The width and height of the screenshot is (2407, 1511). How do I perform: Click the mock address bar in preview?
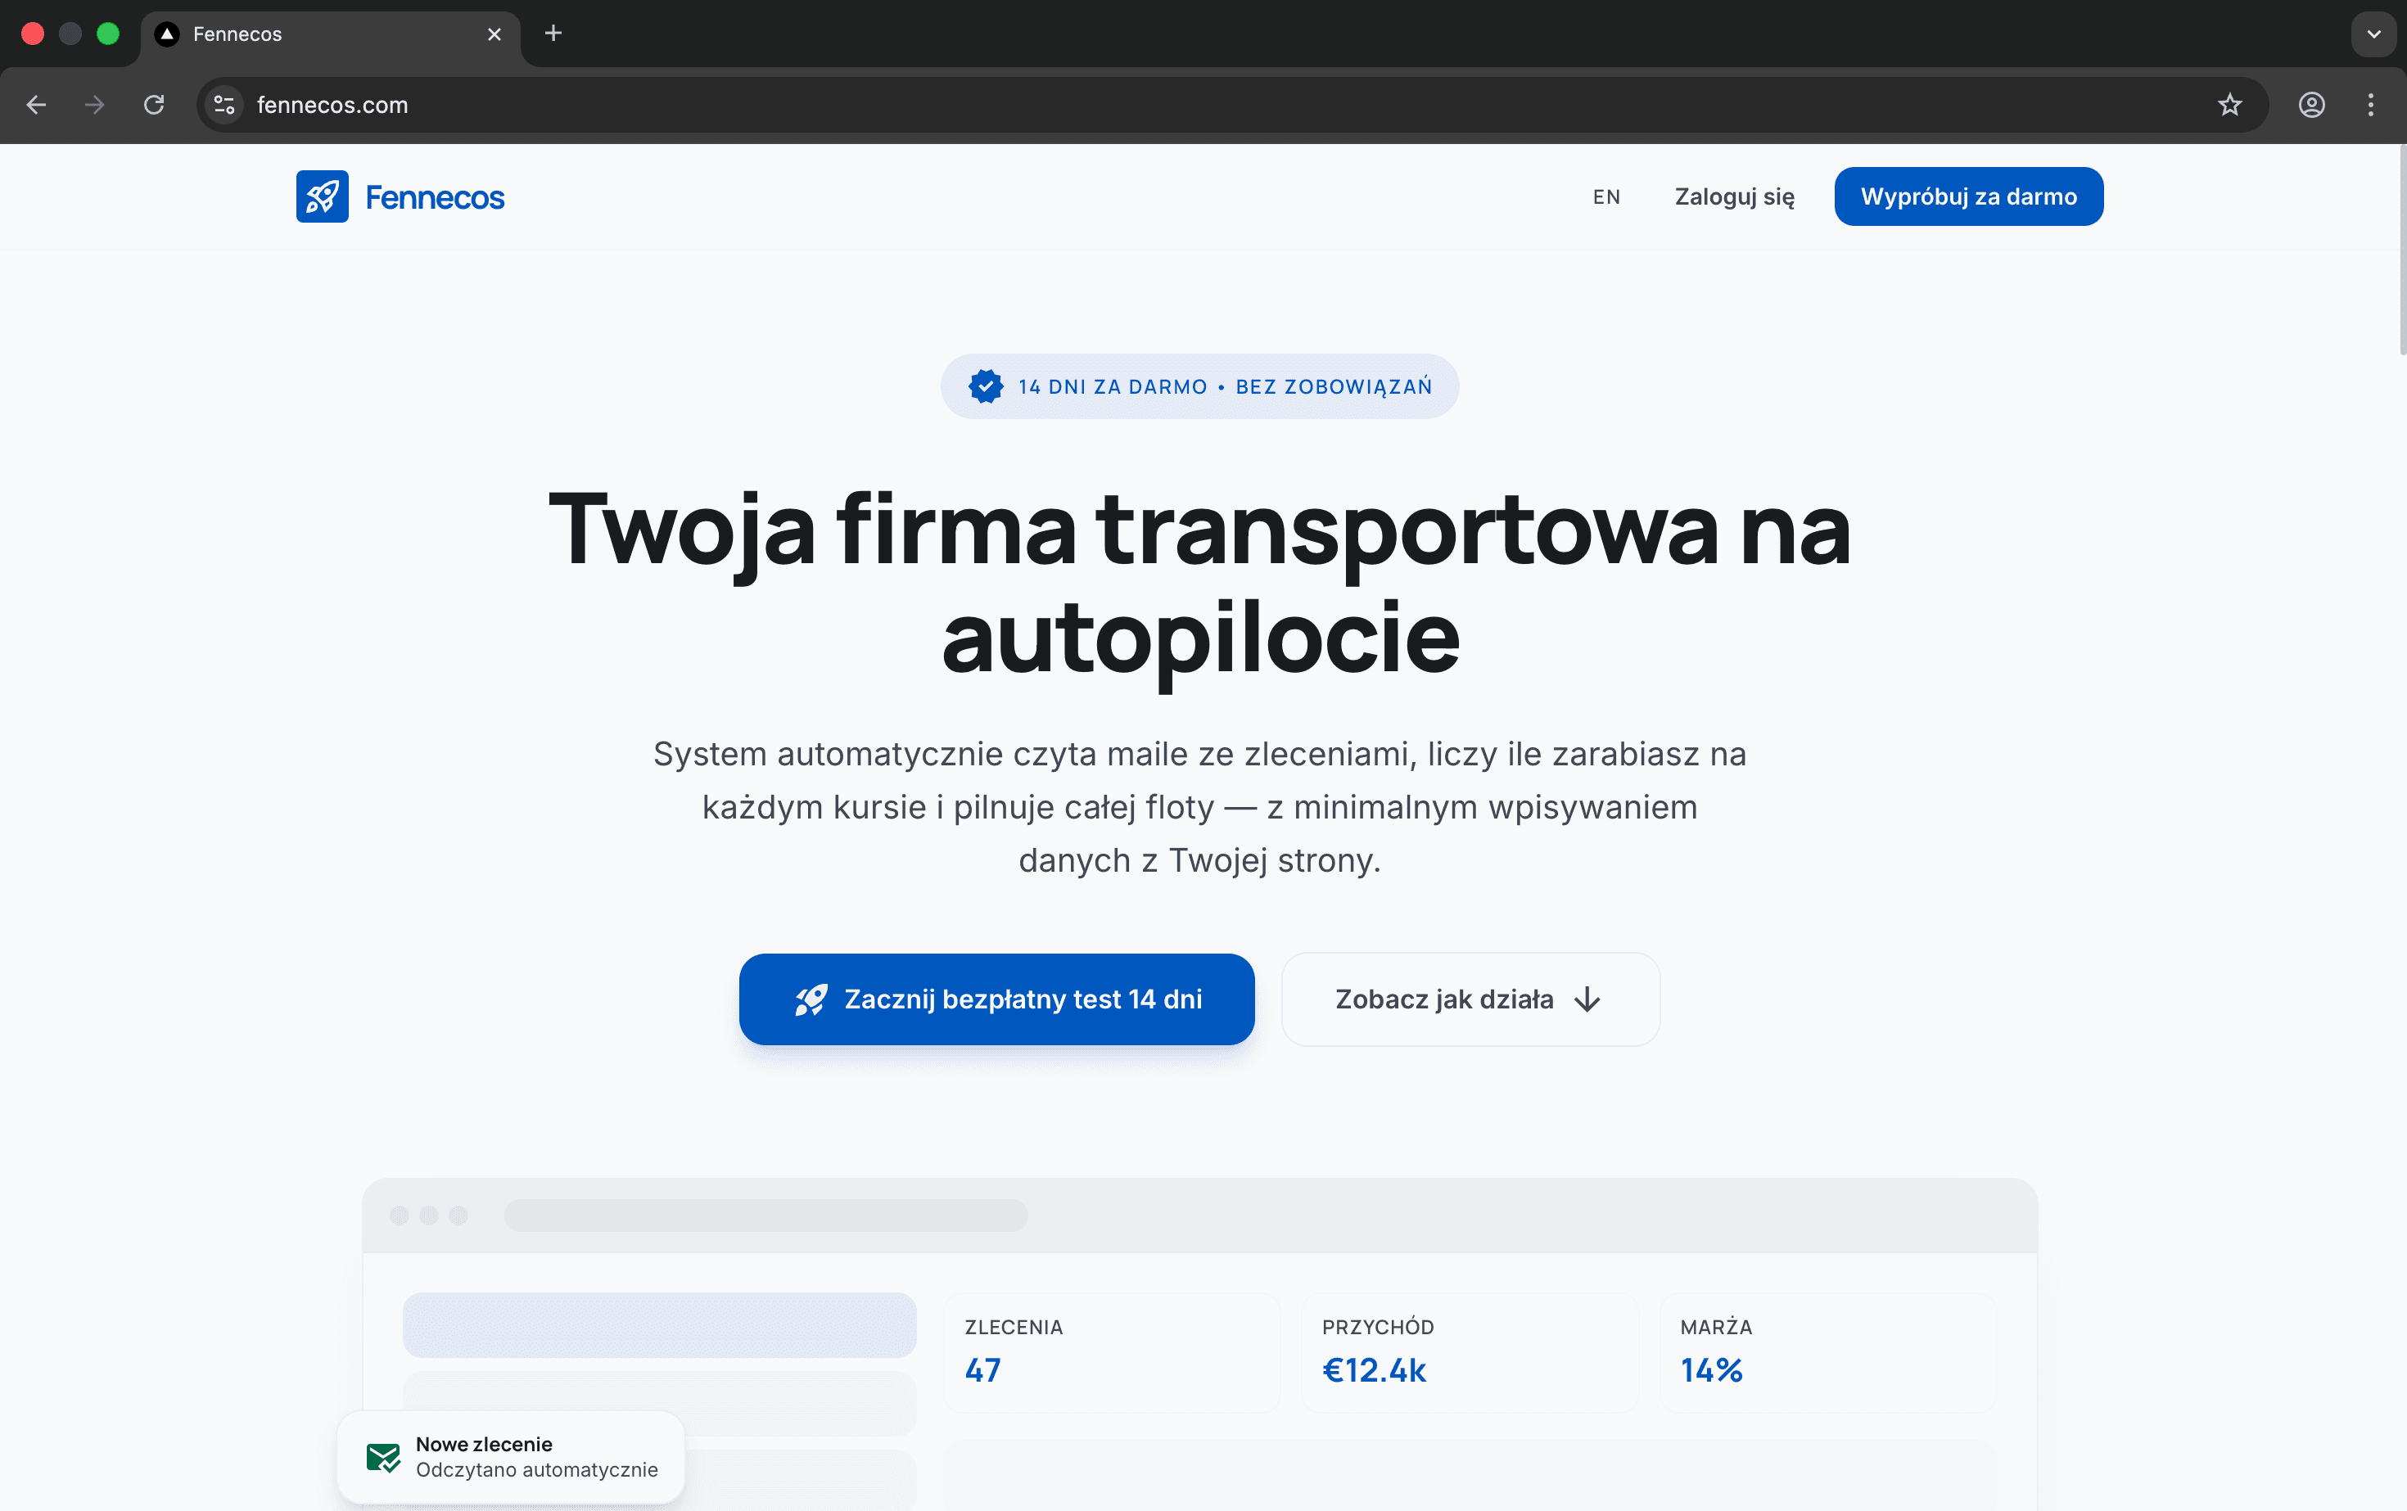[765, 1216]
